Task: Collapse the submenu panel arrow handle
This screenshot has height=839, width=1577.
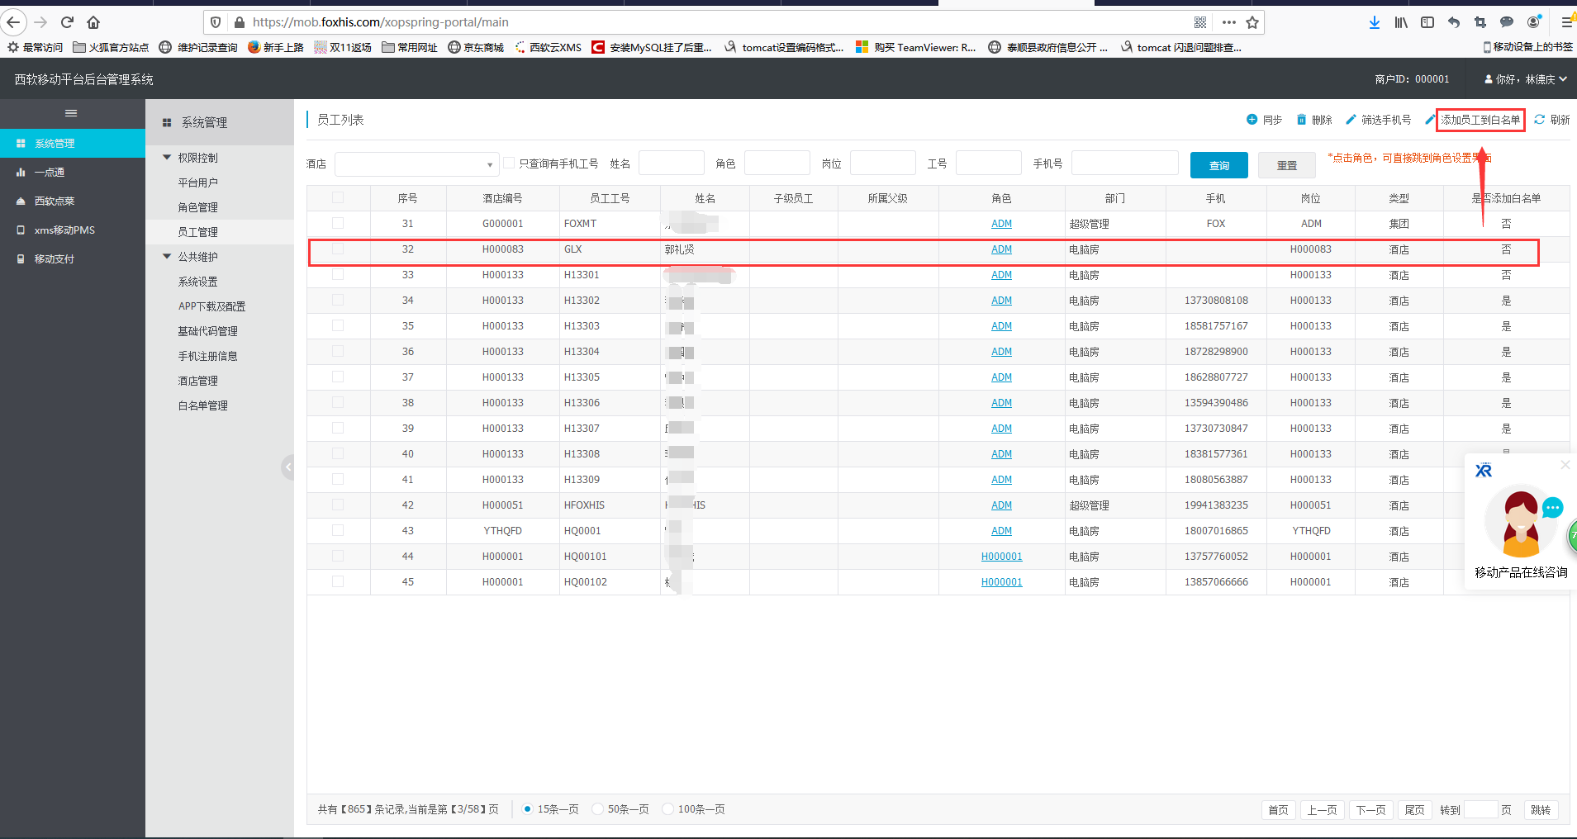Action: tap(287, 467)
